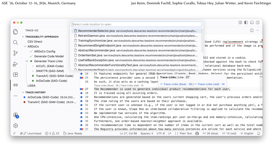Screen dimensions: 273x144
Task: Select OrderItemSet.java from the quick pick list
Action: coord(136,55)
